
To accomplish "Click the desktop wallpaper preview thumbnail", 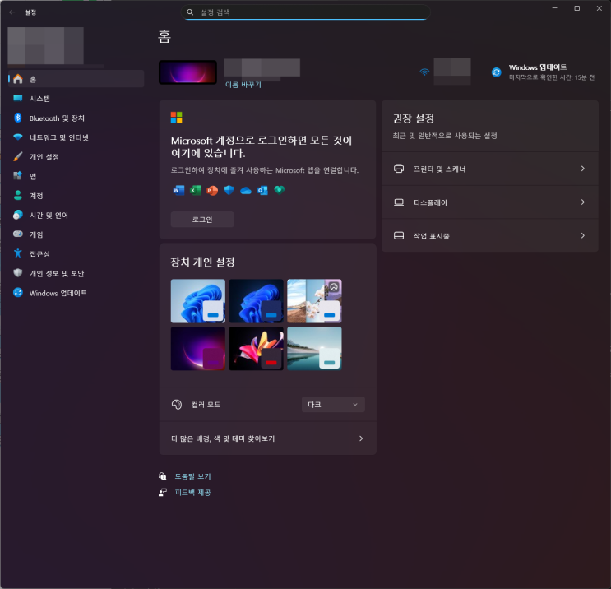I will pos(187,72).
